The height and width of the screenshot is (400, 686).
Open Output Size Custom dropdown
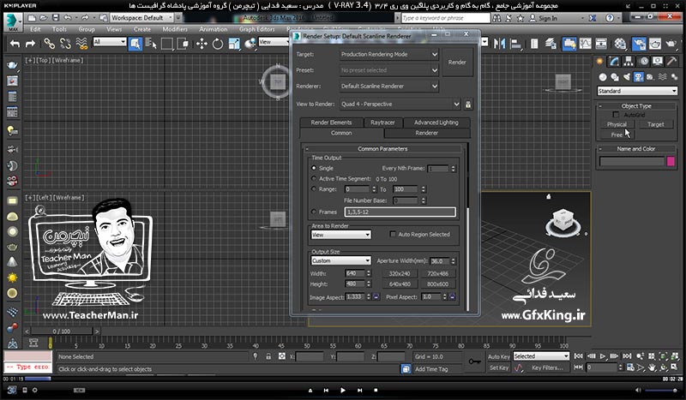340,260
